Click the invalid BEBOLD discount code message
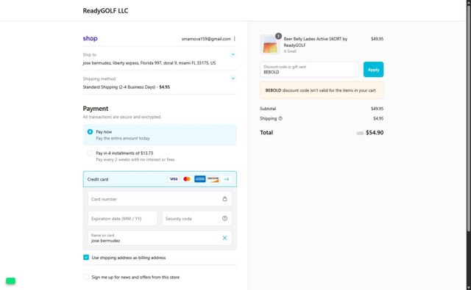This screenshot has height=290, width=471. (322, 90)
